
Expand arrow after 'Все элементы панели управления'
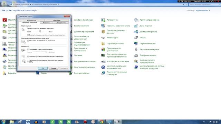tap(58, 4)
